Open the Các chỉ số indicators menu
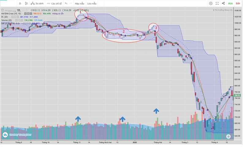 (56, 3)
